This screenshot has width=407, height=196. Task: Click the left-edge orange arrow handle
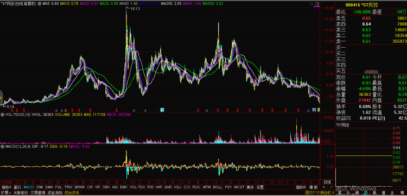(1, 97)
